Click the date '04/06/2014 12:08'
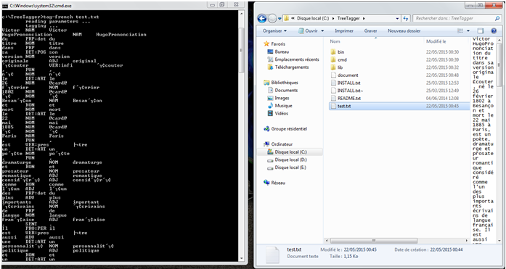Viewport: 506px width, 269px height. coord(442,99)
